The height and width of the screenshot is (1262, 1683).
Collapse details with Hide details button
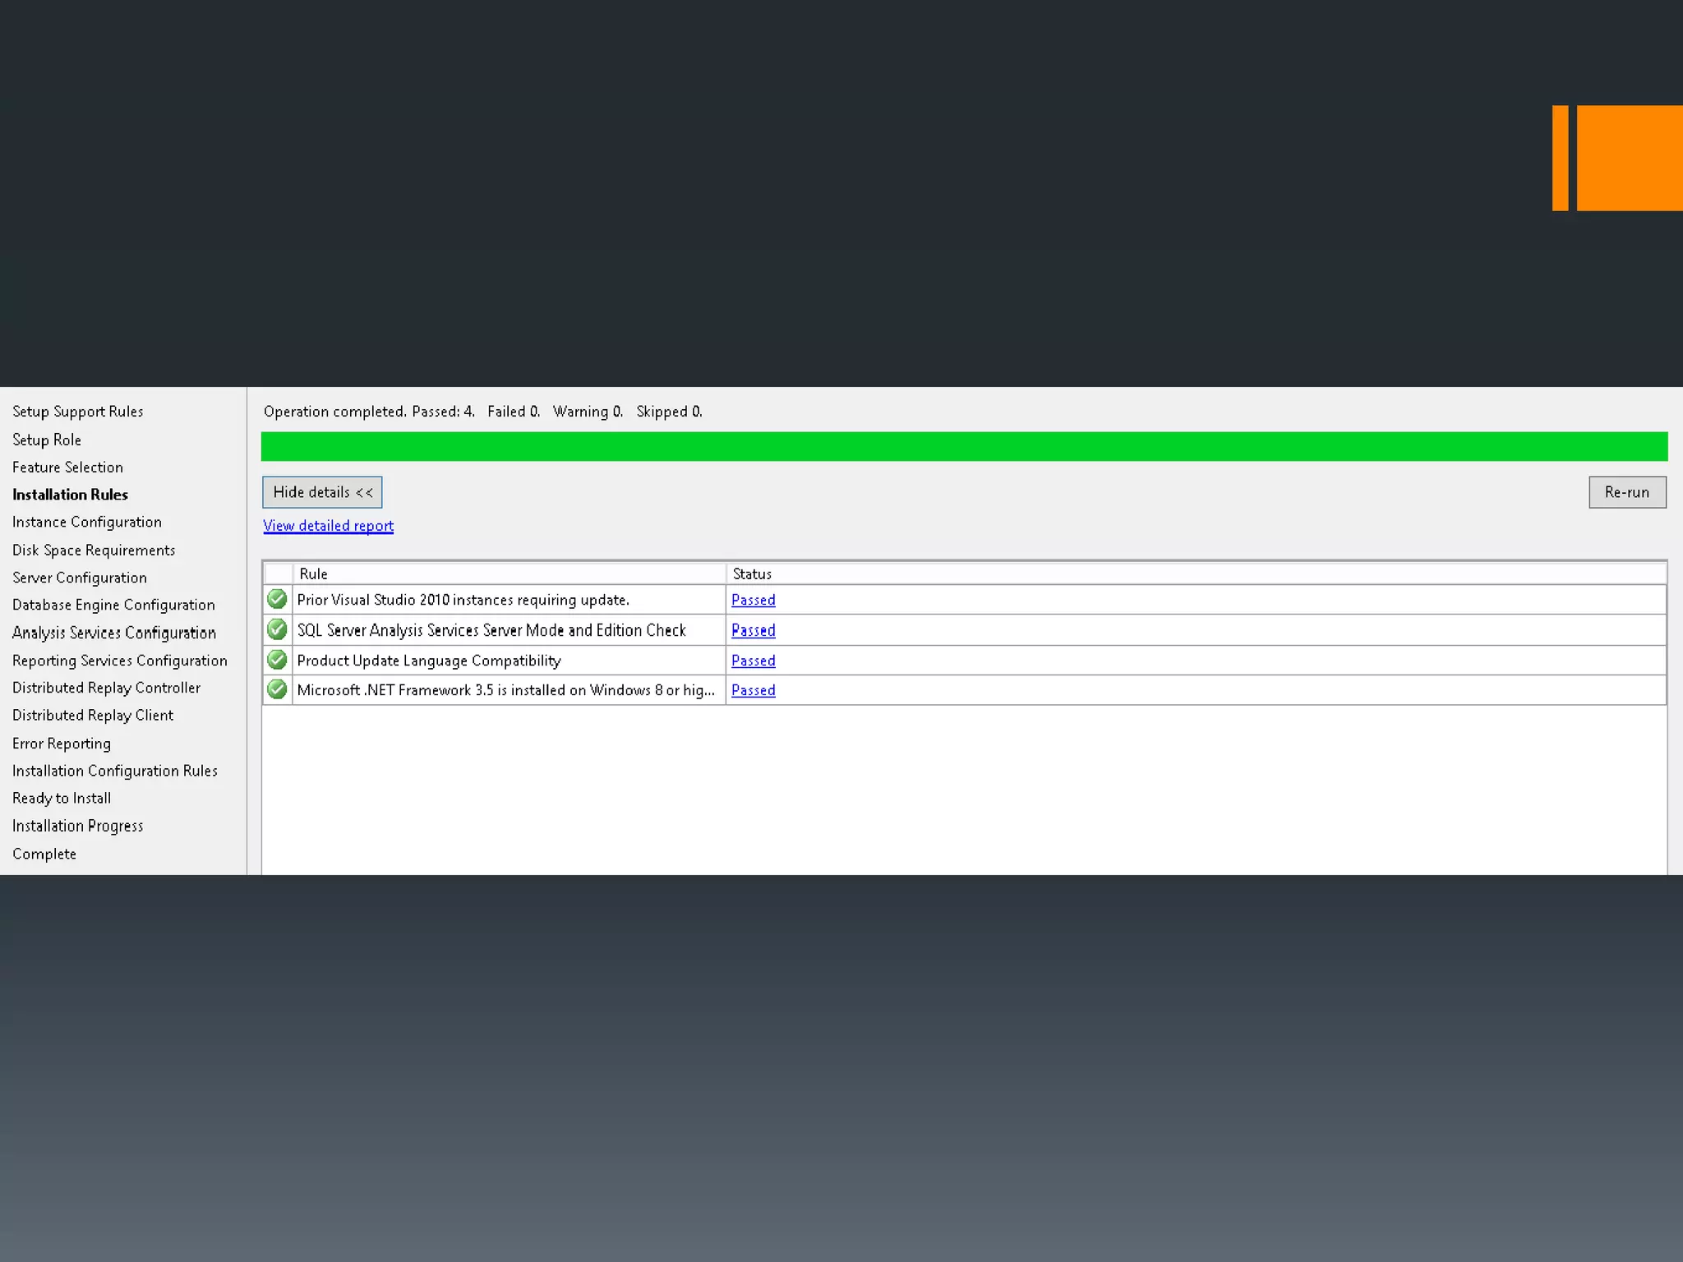click(x=322, y=492)
